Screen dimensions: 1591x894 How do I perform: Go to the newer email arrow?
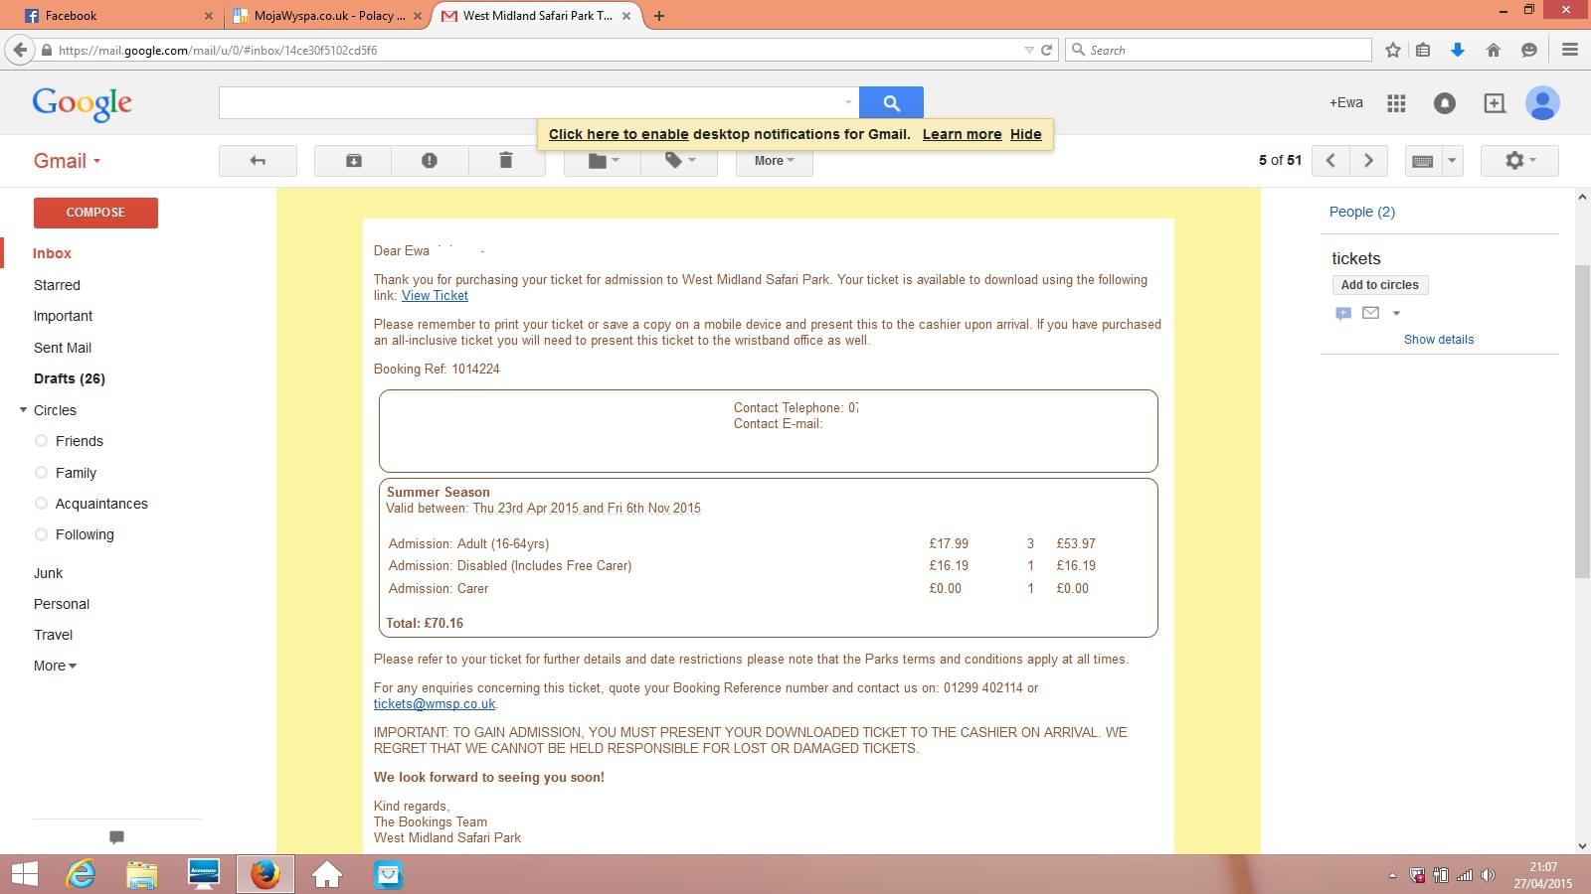(1330, 160)
